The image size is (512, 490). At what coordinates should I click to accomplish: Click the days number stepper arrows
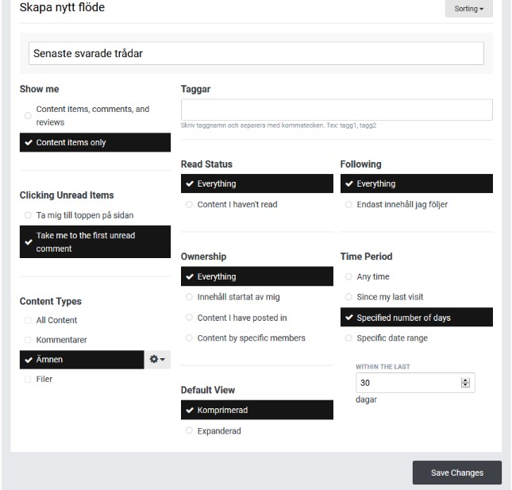pyautogui.click(x=465, y=383)
